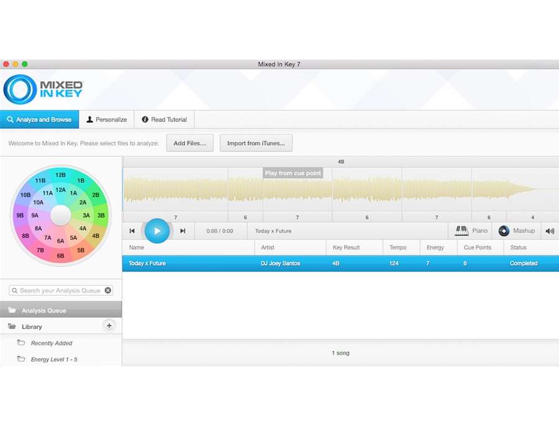559x426 pixels.
Task: Click Import from iTunes button
Action: point(256,143)
